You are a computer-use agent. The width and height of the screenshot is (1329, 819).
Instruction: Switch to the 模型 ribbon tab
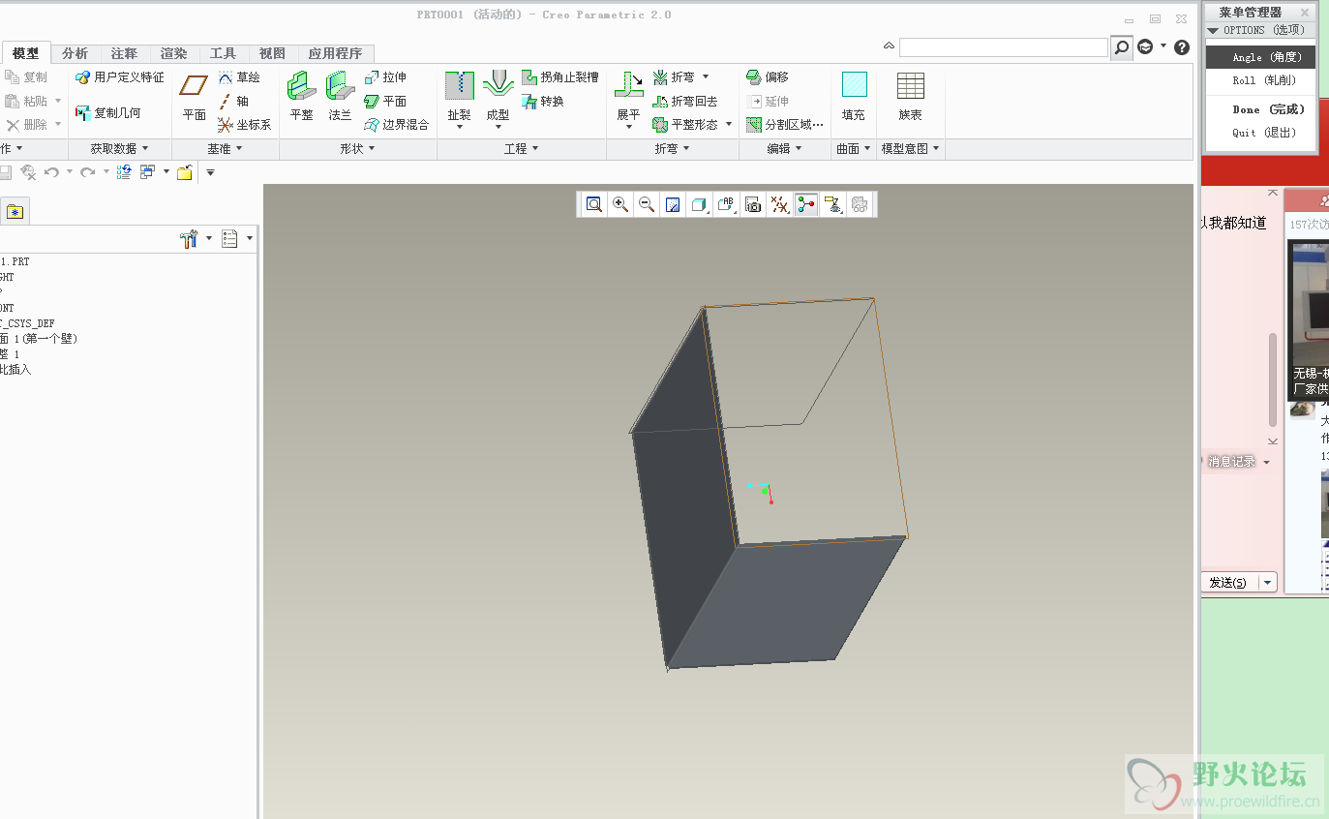26,53
